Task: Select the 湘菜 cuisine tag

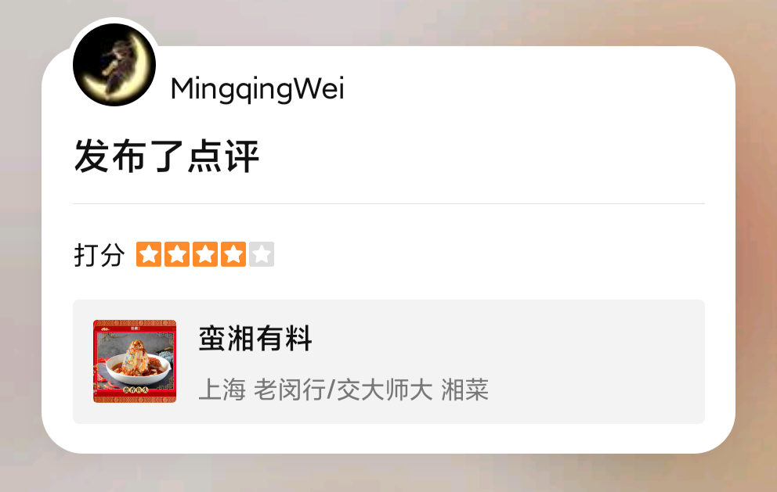Action: tap(464, 390)
